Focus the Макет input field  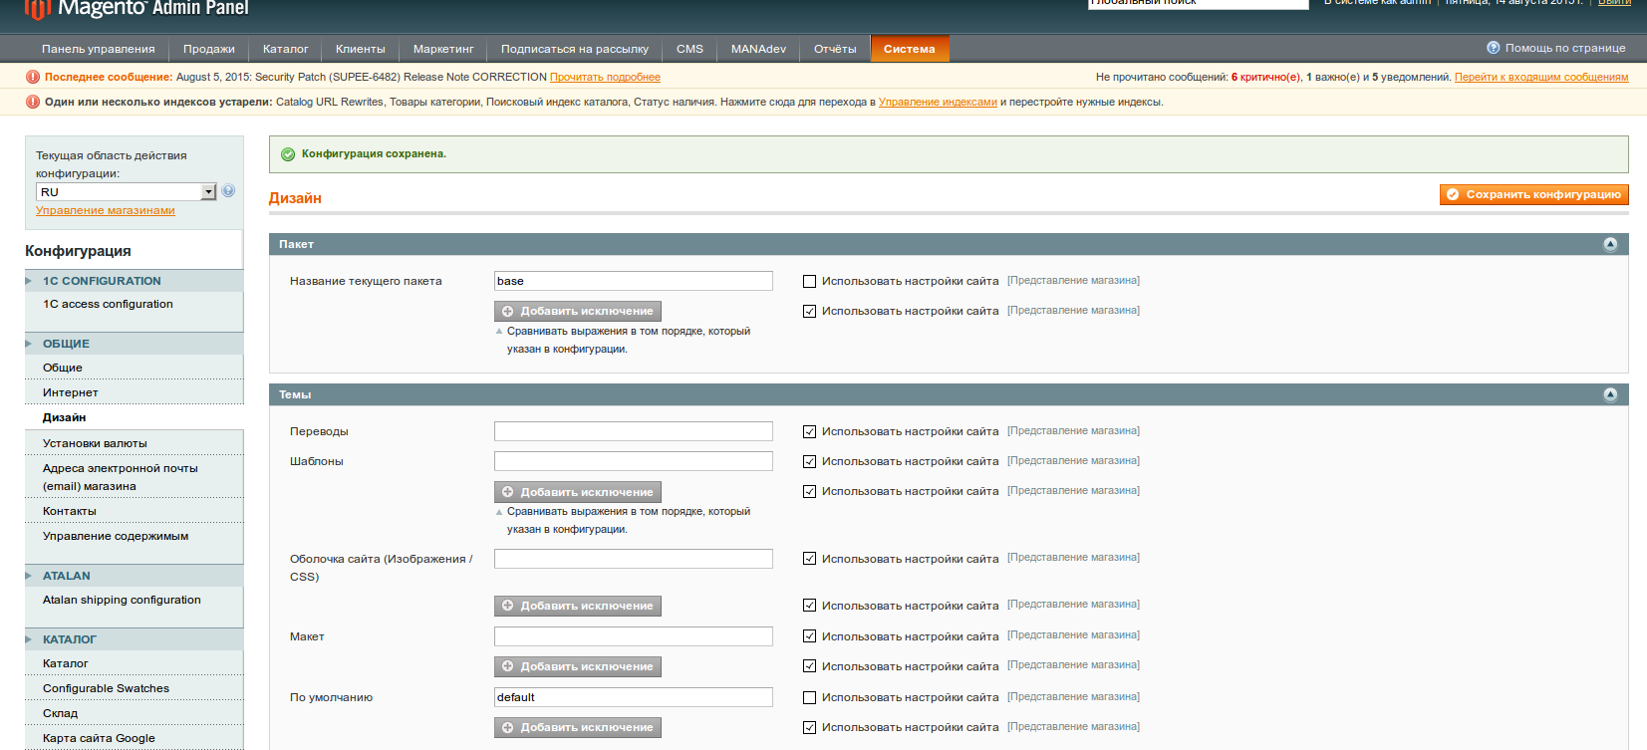634,636
